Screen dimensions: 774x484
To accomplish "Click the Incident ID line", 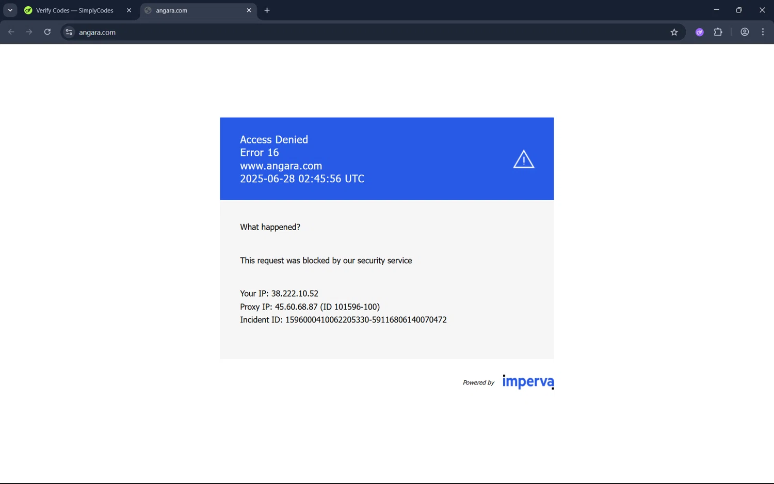I will tap(343, 320).
